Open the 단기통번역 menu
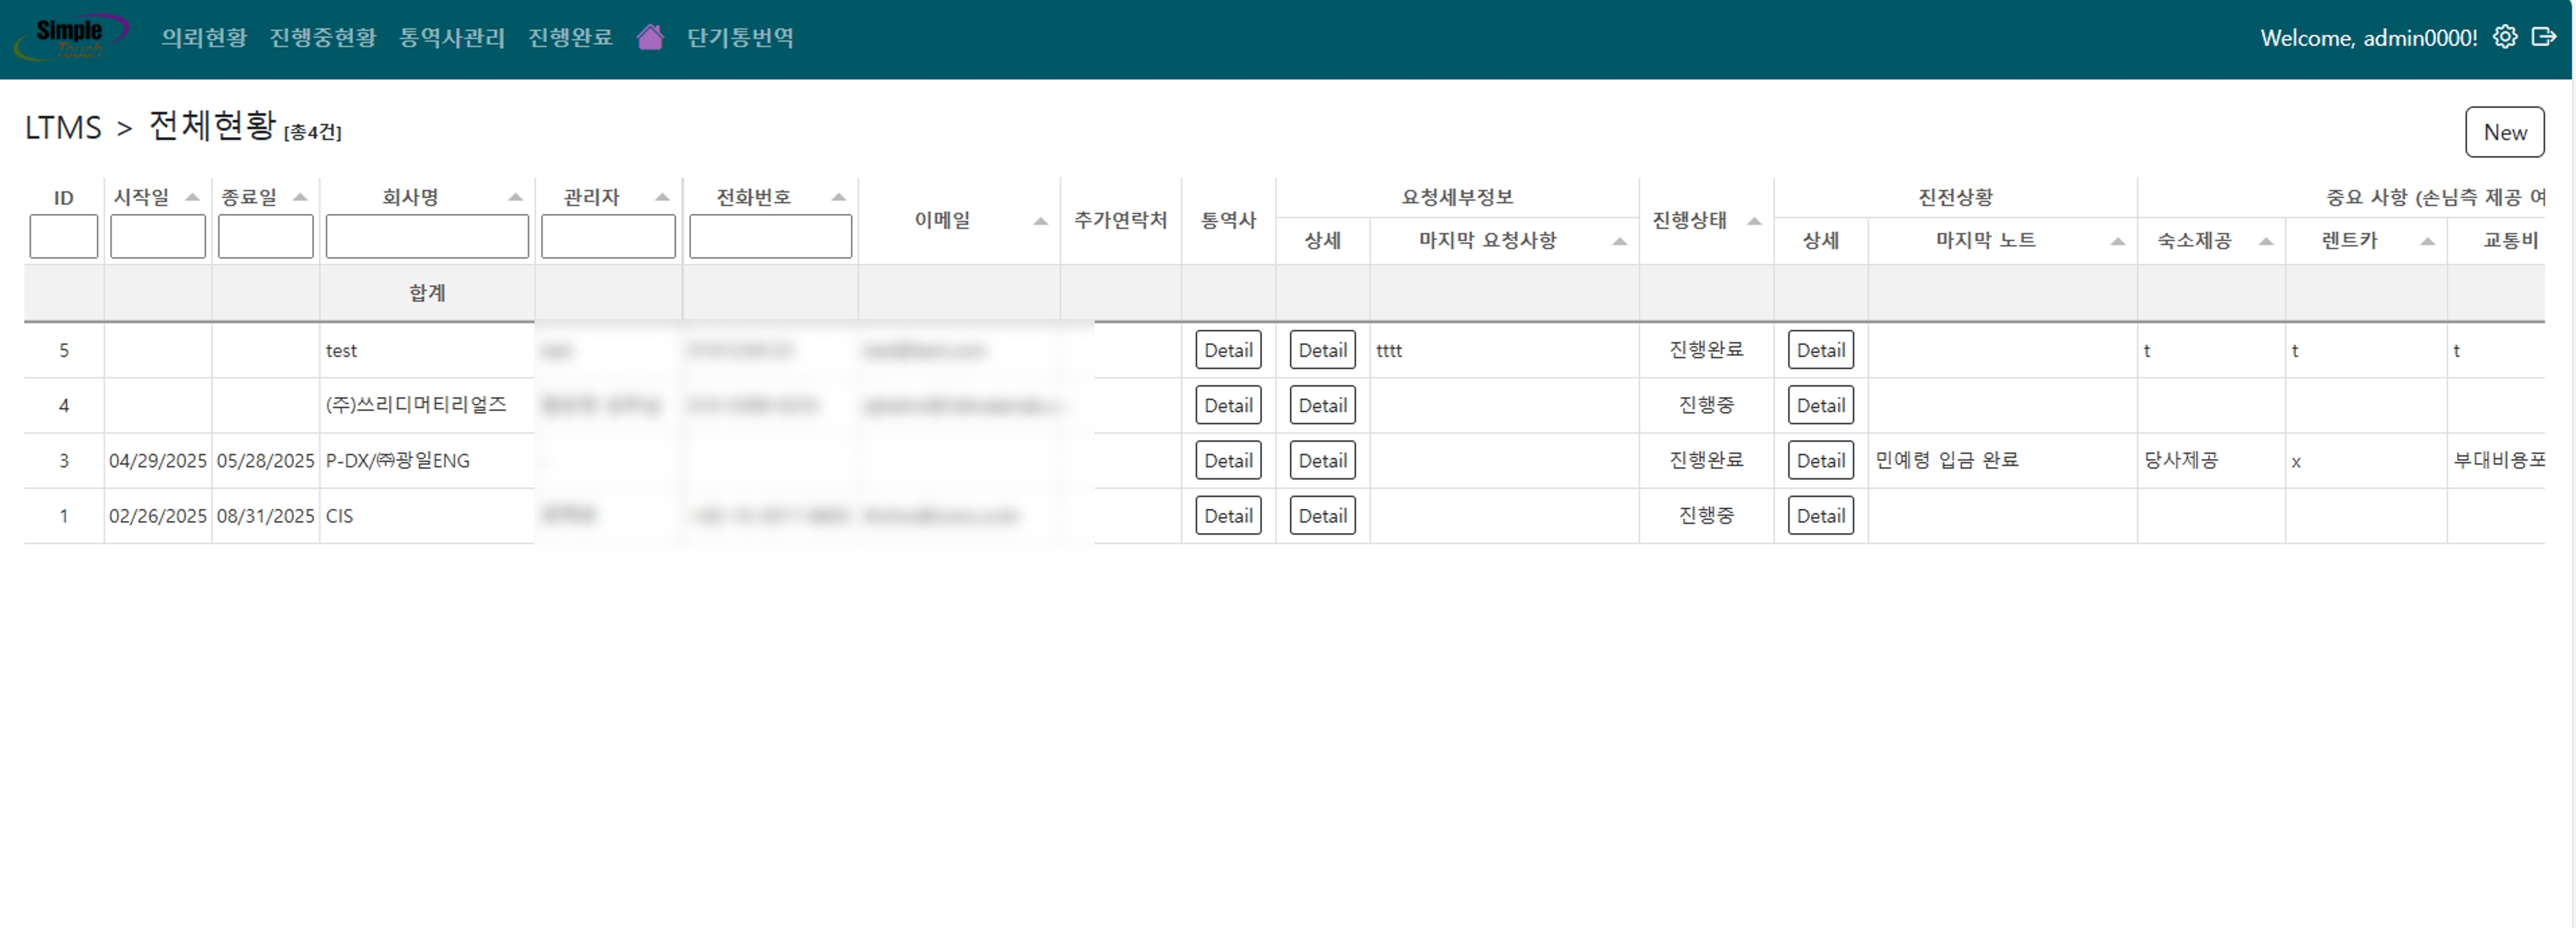This screenshot has width=2576, height=928. point(740,38)
